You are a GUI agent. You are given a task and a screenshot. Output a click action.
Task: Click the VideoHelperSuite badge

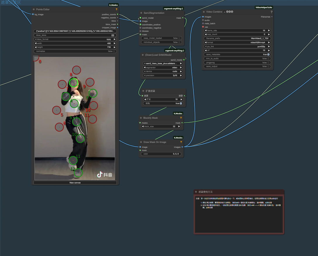tap(264, 8)
